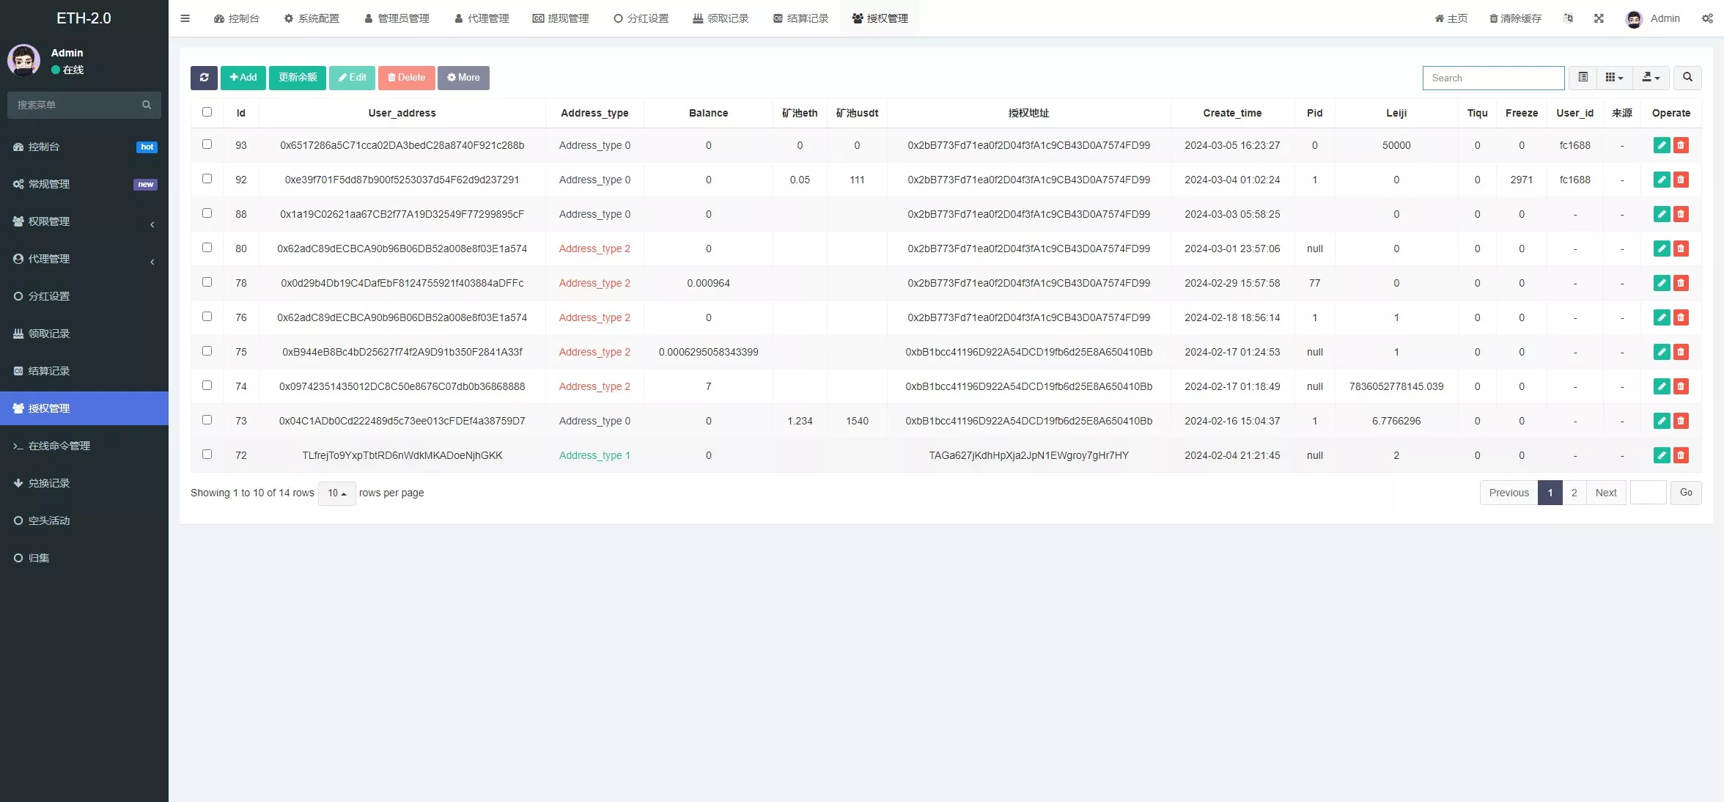The width and height of the screenshot is (1724, 802).
Task: Collapse sidebar with hamburger menu icon
Action: coord(185,18)
